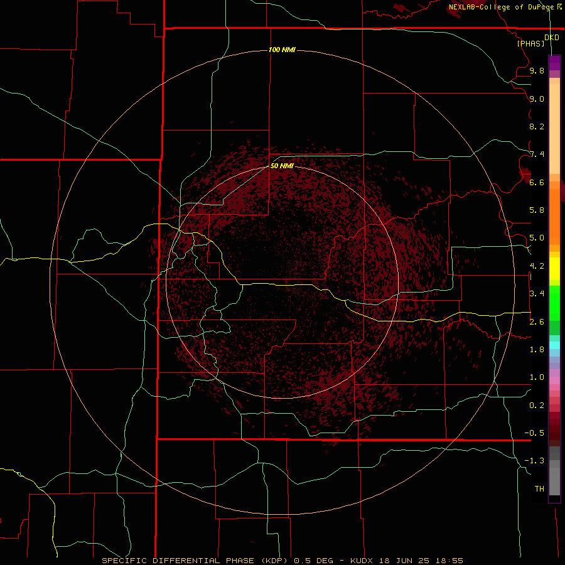Click the 9.0 scale value
This screenshot has width=565, height=565.
coord(537,99)
